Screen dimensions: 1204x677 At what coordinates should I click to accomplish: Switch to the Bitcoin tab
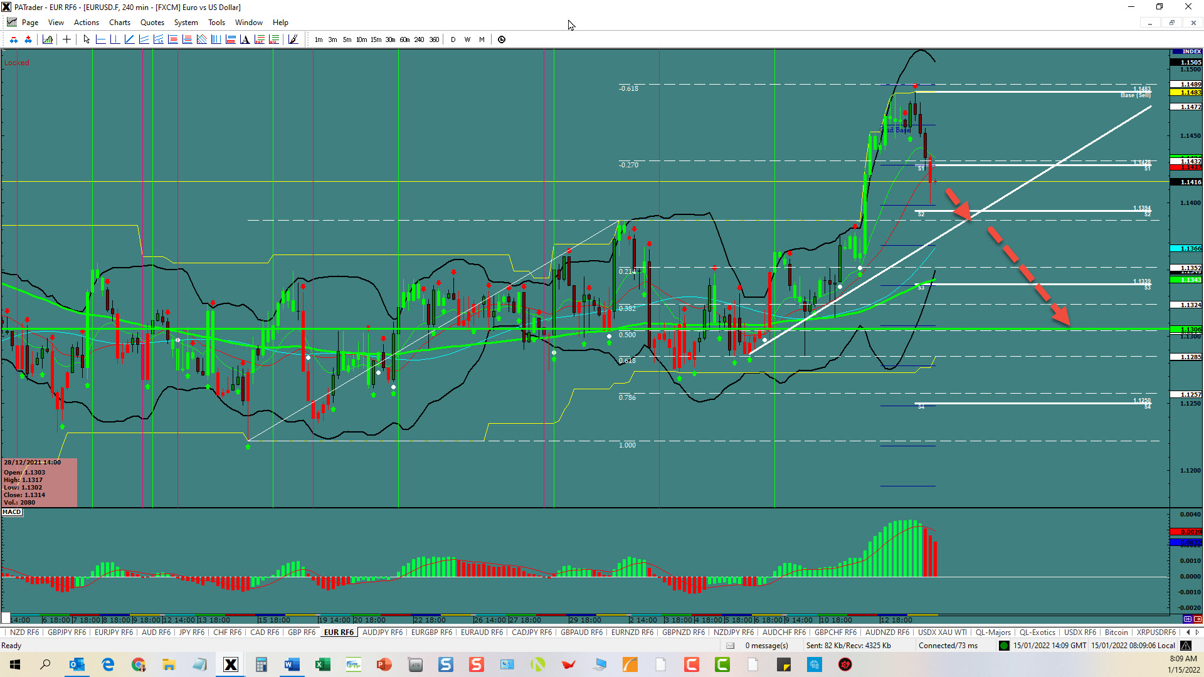pyautogui.click(x=1116, y=632)
